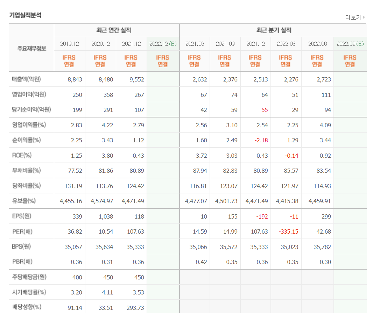
Task: Select the 기업실적분석 section title
Action: tap(26, 15)
